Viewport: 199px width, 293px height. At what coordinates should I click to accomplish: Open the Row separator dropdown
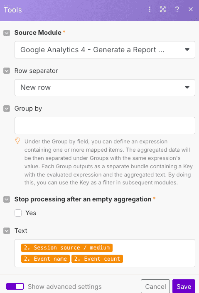click(x=105, y=87)
